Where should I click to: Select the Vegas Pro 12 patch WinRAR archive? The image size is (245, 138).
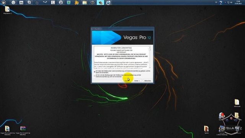tap(23, 130)
